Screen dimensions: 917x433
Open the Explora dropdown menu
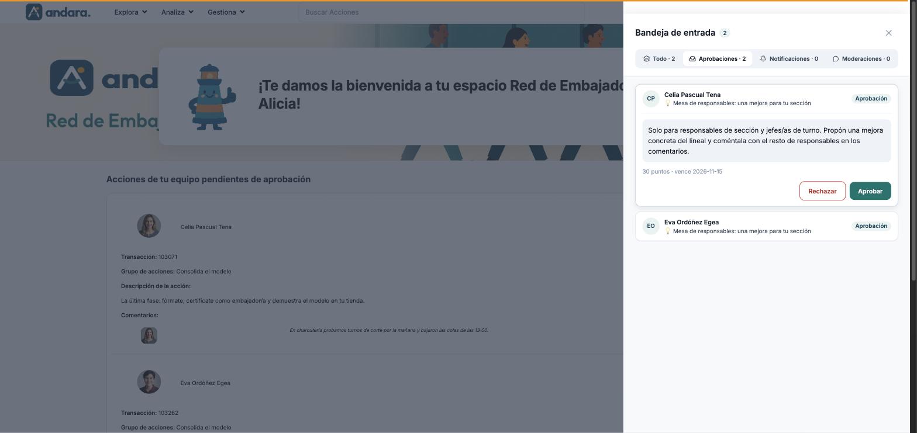click(130, 12)
